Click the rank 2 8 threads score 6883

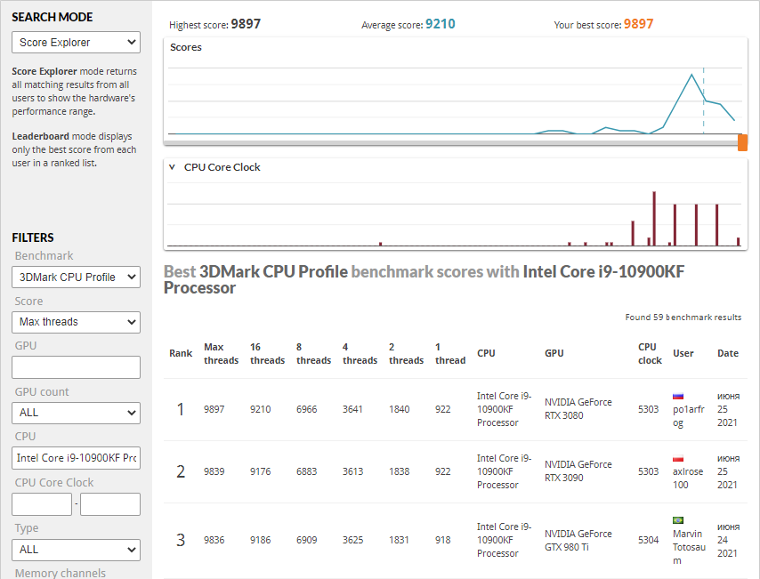[x=306, y=471]
